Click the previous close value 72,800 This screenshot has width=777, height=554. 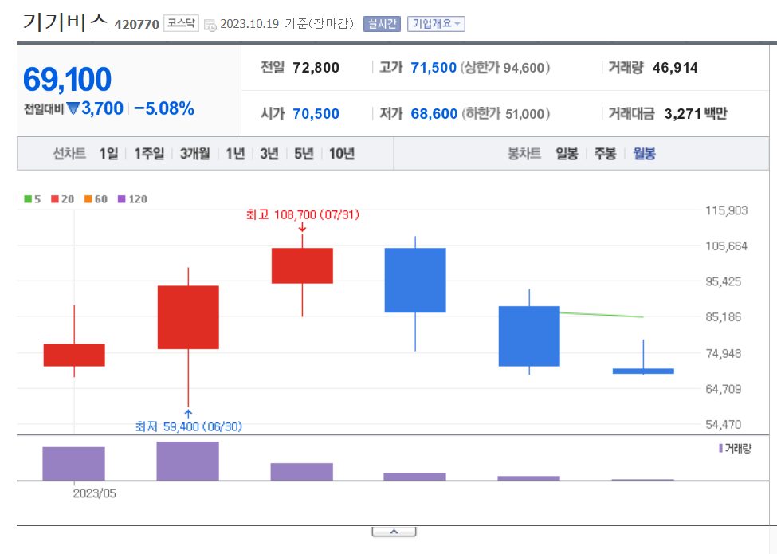pyautogui.click(x=316, y=68)
